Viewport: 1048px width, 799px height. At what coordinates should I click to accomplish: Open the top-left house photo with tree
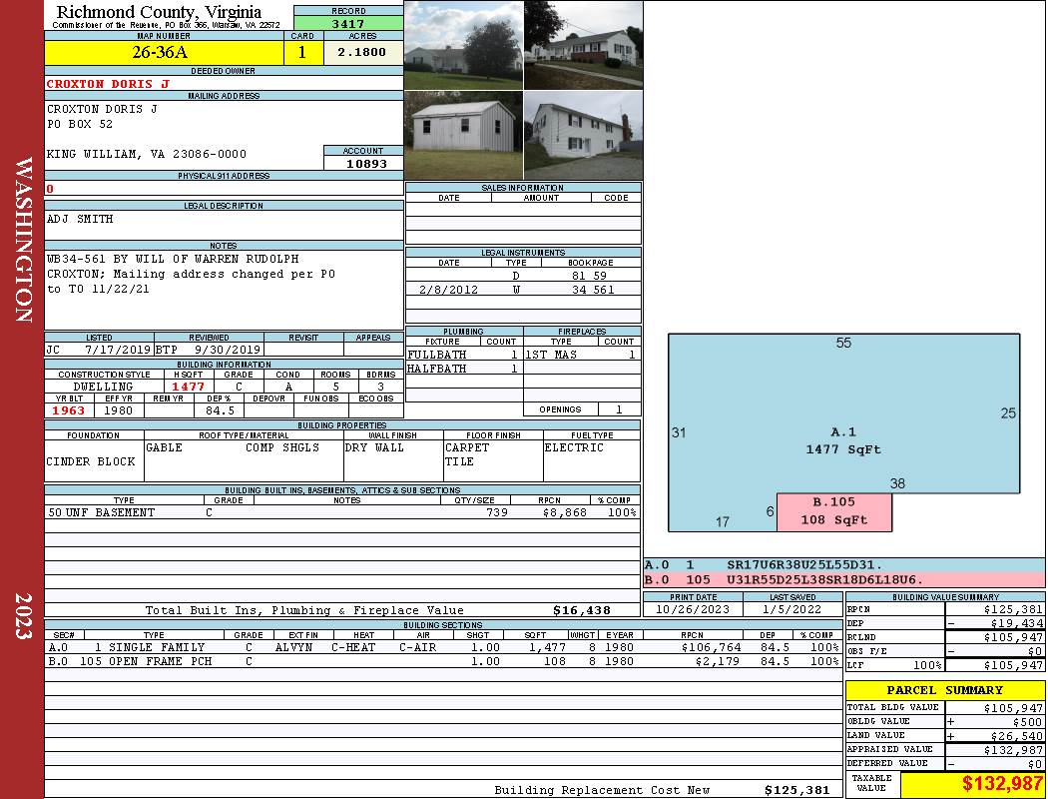(x=463, y=45)
